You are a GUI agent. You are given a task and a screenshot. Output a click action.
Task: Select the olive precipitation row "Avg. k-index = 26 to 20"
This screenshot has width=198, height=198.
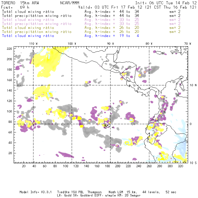pyautogui.click(x=112, y=32)
